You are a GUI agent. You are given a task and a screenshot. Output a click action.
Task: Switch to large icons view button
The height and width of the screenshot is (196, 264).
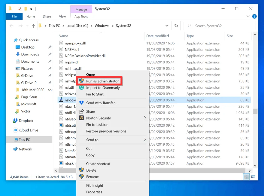pyautogui.click(x=253, y=177)
